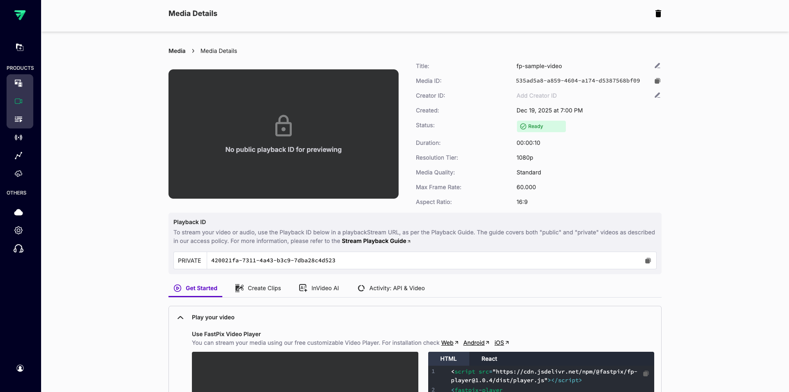
Task: Collapse the Play your video section
Action: pos(180,317)
